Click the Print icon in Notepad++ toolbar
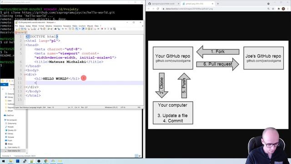The width and height of the screenshot is (291, 164). (x=35, y=29)
